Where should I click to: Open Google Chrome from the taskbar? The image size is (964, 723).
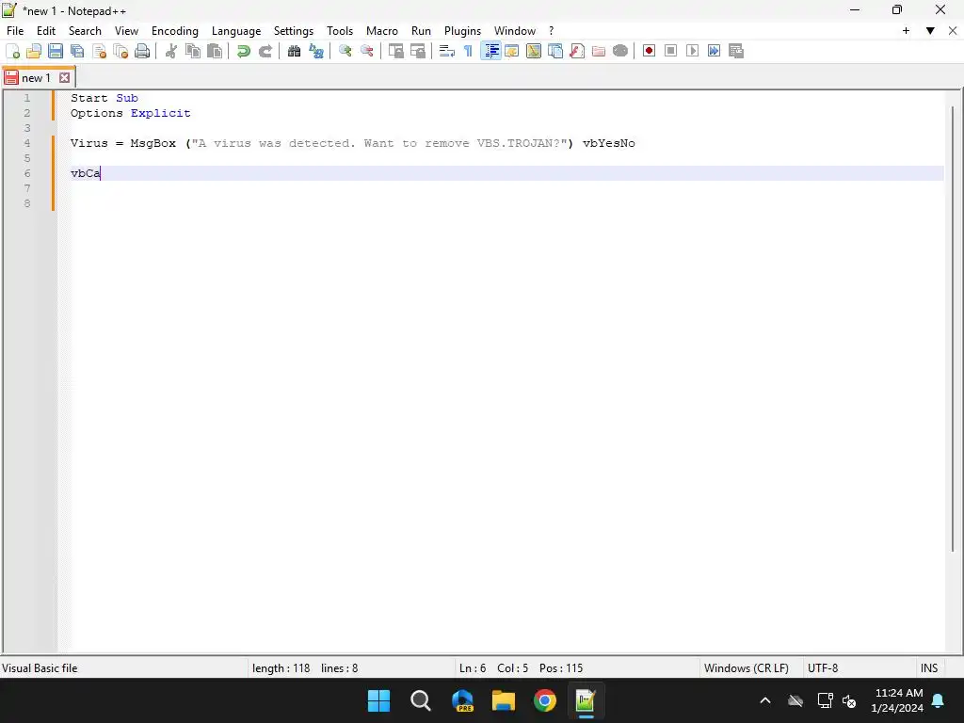(545, 700)
